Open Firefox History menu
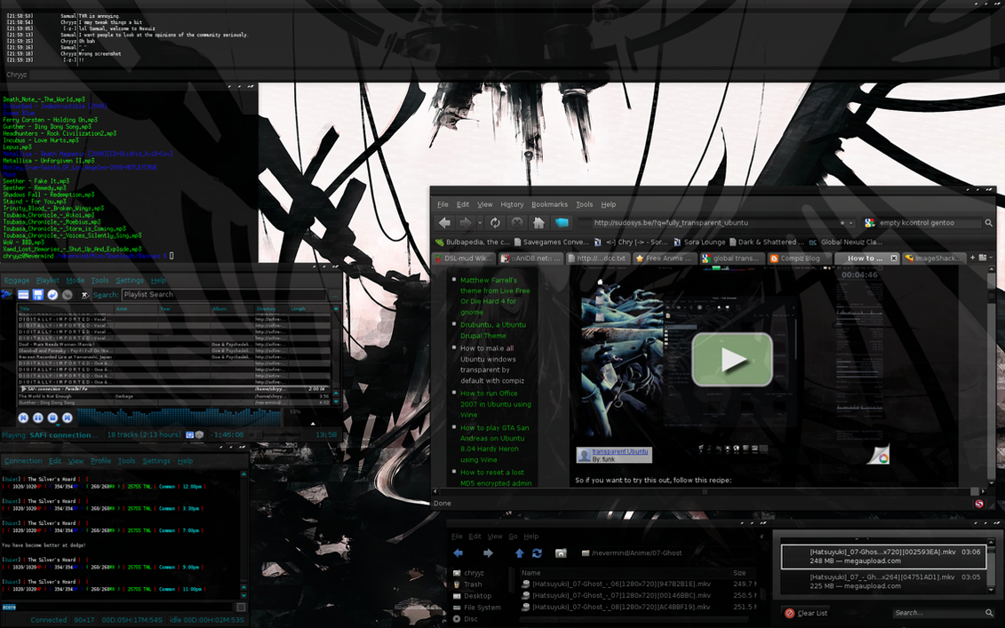 [512, 204]
